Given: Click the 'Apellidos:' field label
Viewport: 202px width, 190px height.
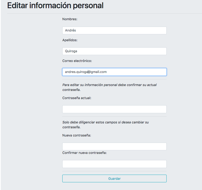Looking at the screenshot, I should point(70,40).
